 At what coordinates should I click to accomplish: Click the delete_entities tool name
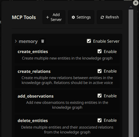pos(33,121)
